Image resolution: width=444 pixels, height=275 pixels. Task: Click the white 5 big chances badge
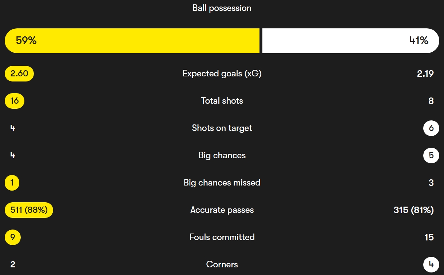click(x=431, y=155)
